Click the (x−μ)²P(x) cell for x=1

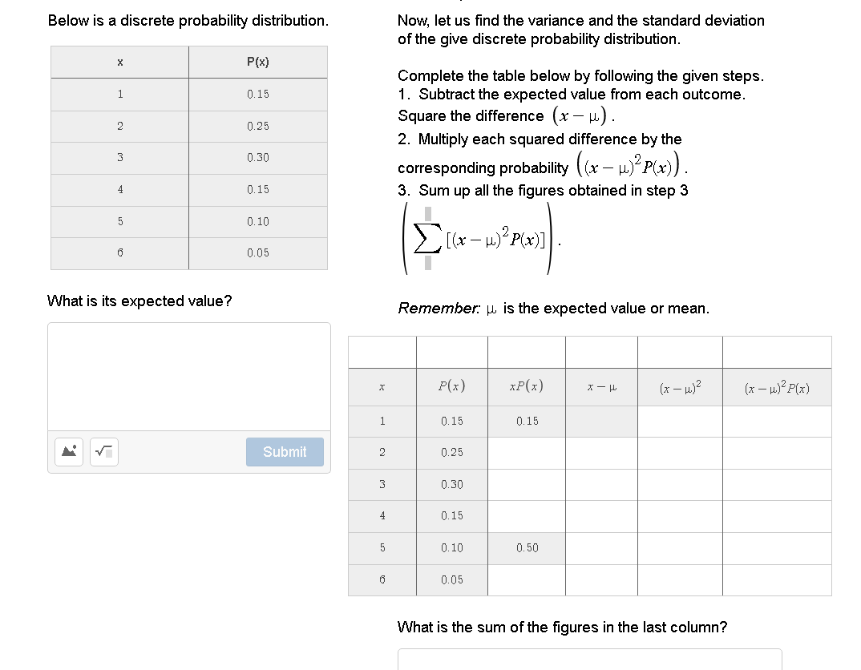[777, 420]
